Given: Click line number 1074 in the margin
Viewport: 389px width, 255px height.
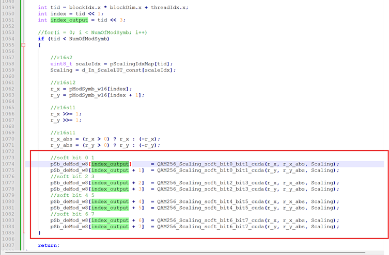Looking at the screenshot, I should coord(8,164).
